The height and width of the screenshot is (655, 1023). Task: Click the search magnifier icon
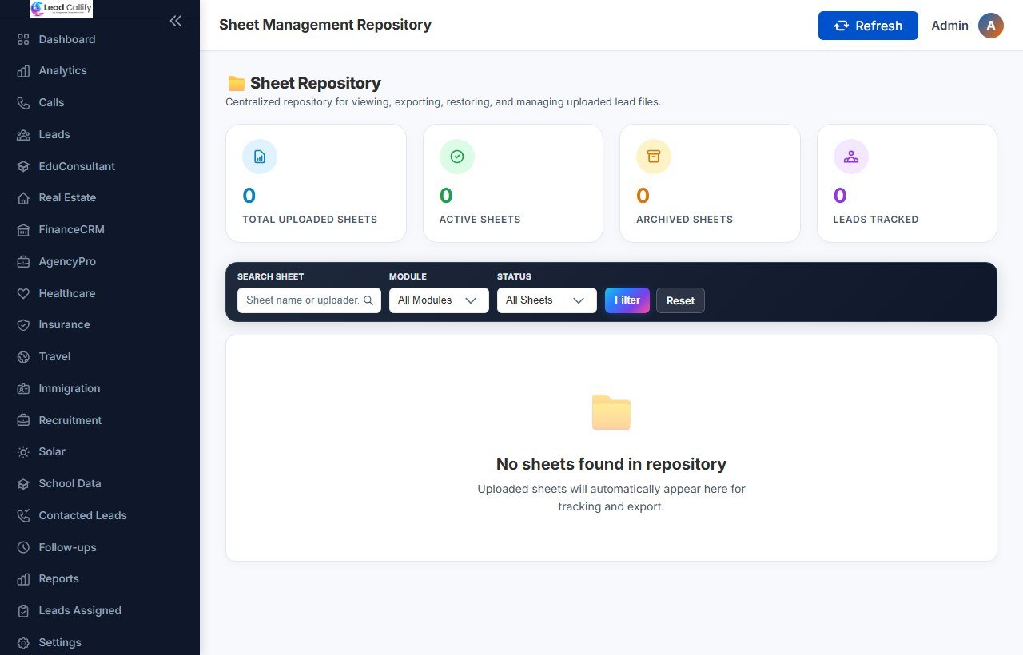click(x=368, y=300)
